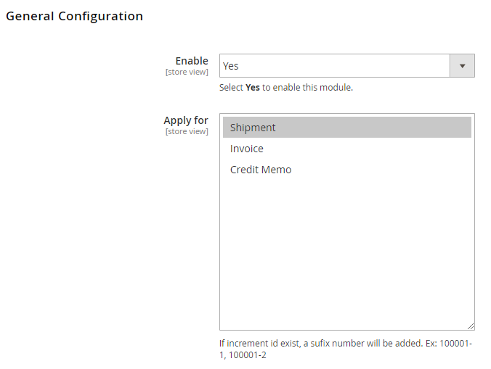Click the bold Yes in the Enable hint

(x=253, y=88)
